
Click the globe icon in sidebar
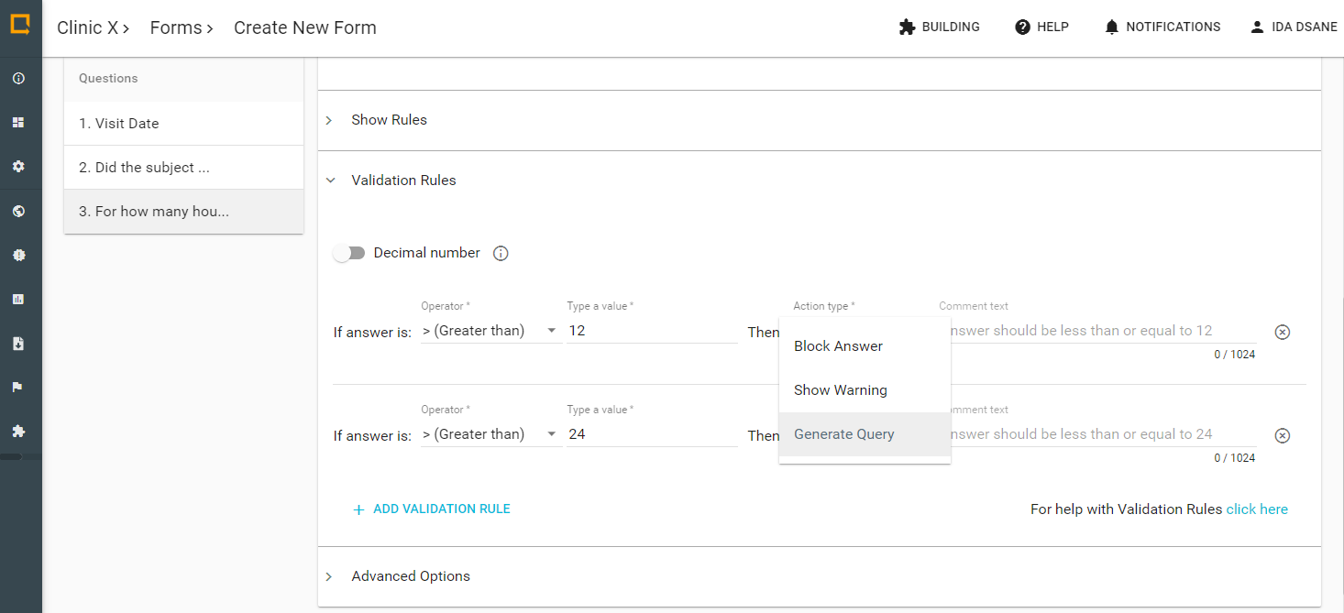pyautogui.click(x=18, y=212)
